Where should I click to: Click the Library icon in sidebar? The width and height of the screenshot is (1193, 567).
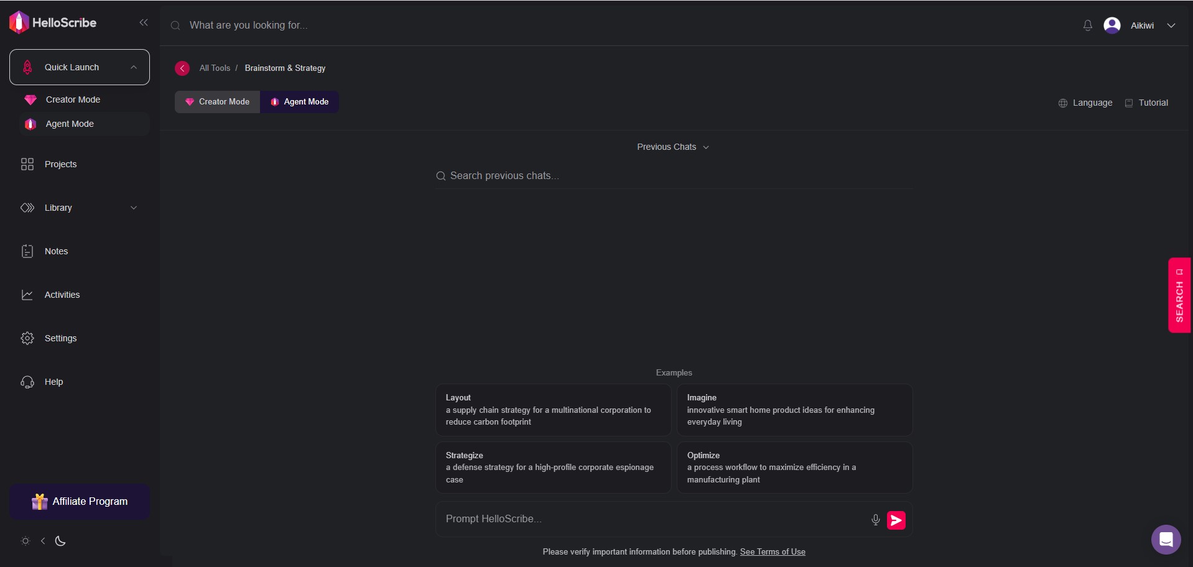click(x=27, y=208)
